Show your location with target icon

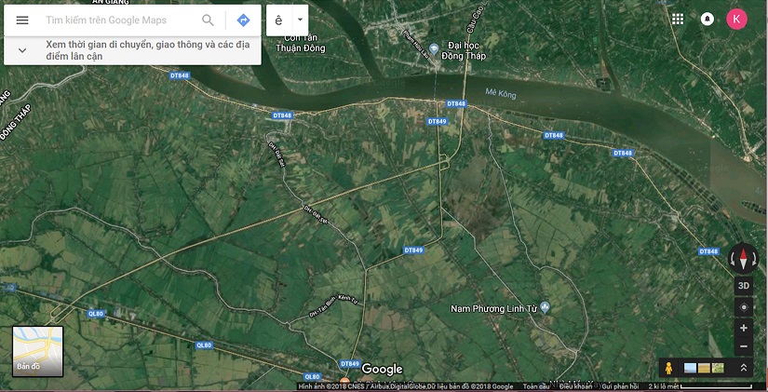pos(744,307)
